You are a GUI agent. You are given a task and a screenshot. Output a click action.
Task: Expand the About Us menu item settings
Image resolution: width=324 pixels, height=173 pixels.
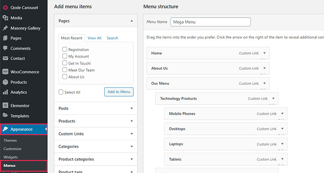tap(264, 68)
